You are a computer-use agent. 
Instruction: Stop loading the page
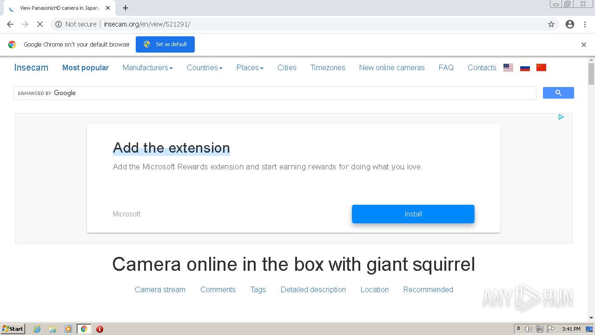pos(40,24)
